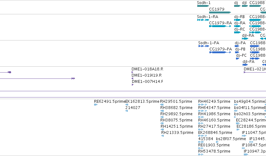Click the Sodh-1 gene arrow glyph
266x156 pixels.
[x=203, y=6]
